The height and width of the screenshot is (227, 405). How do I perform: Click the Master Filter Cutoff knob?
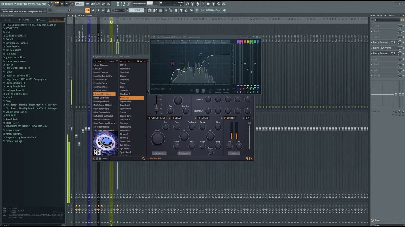pos(158,139)
